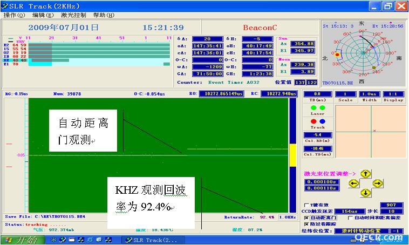Select satellite row E1 78
The width and height of the screenshot is (409, 245).
[x=86, y=64]
